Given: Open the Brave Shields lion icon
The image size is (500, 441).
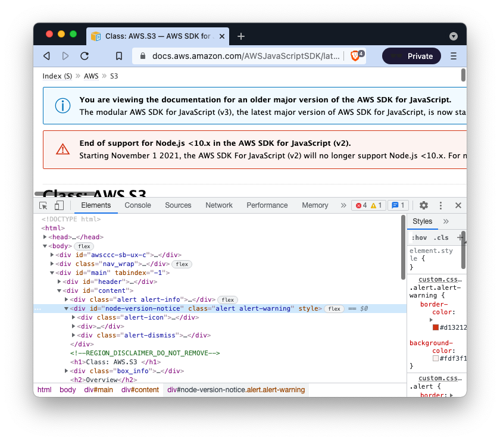Looking at the screenshot, I should click(355, 56).
